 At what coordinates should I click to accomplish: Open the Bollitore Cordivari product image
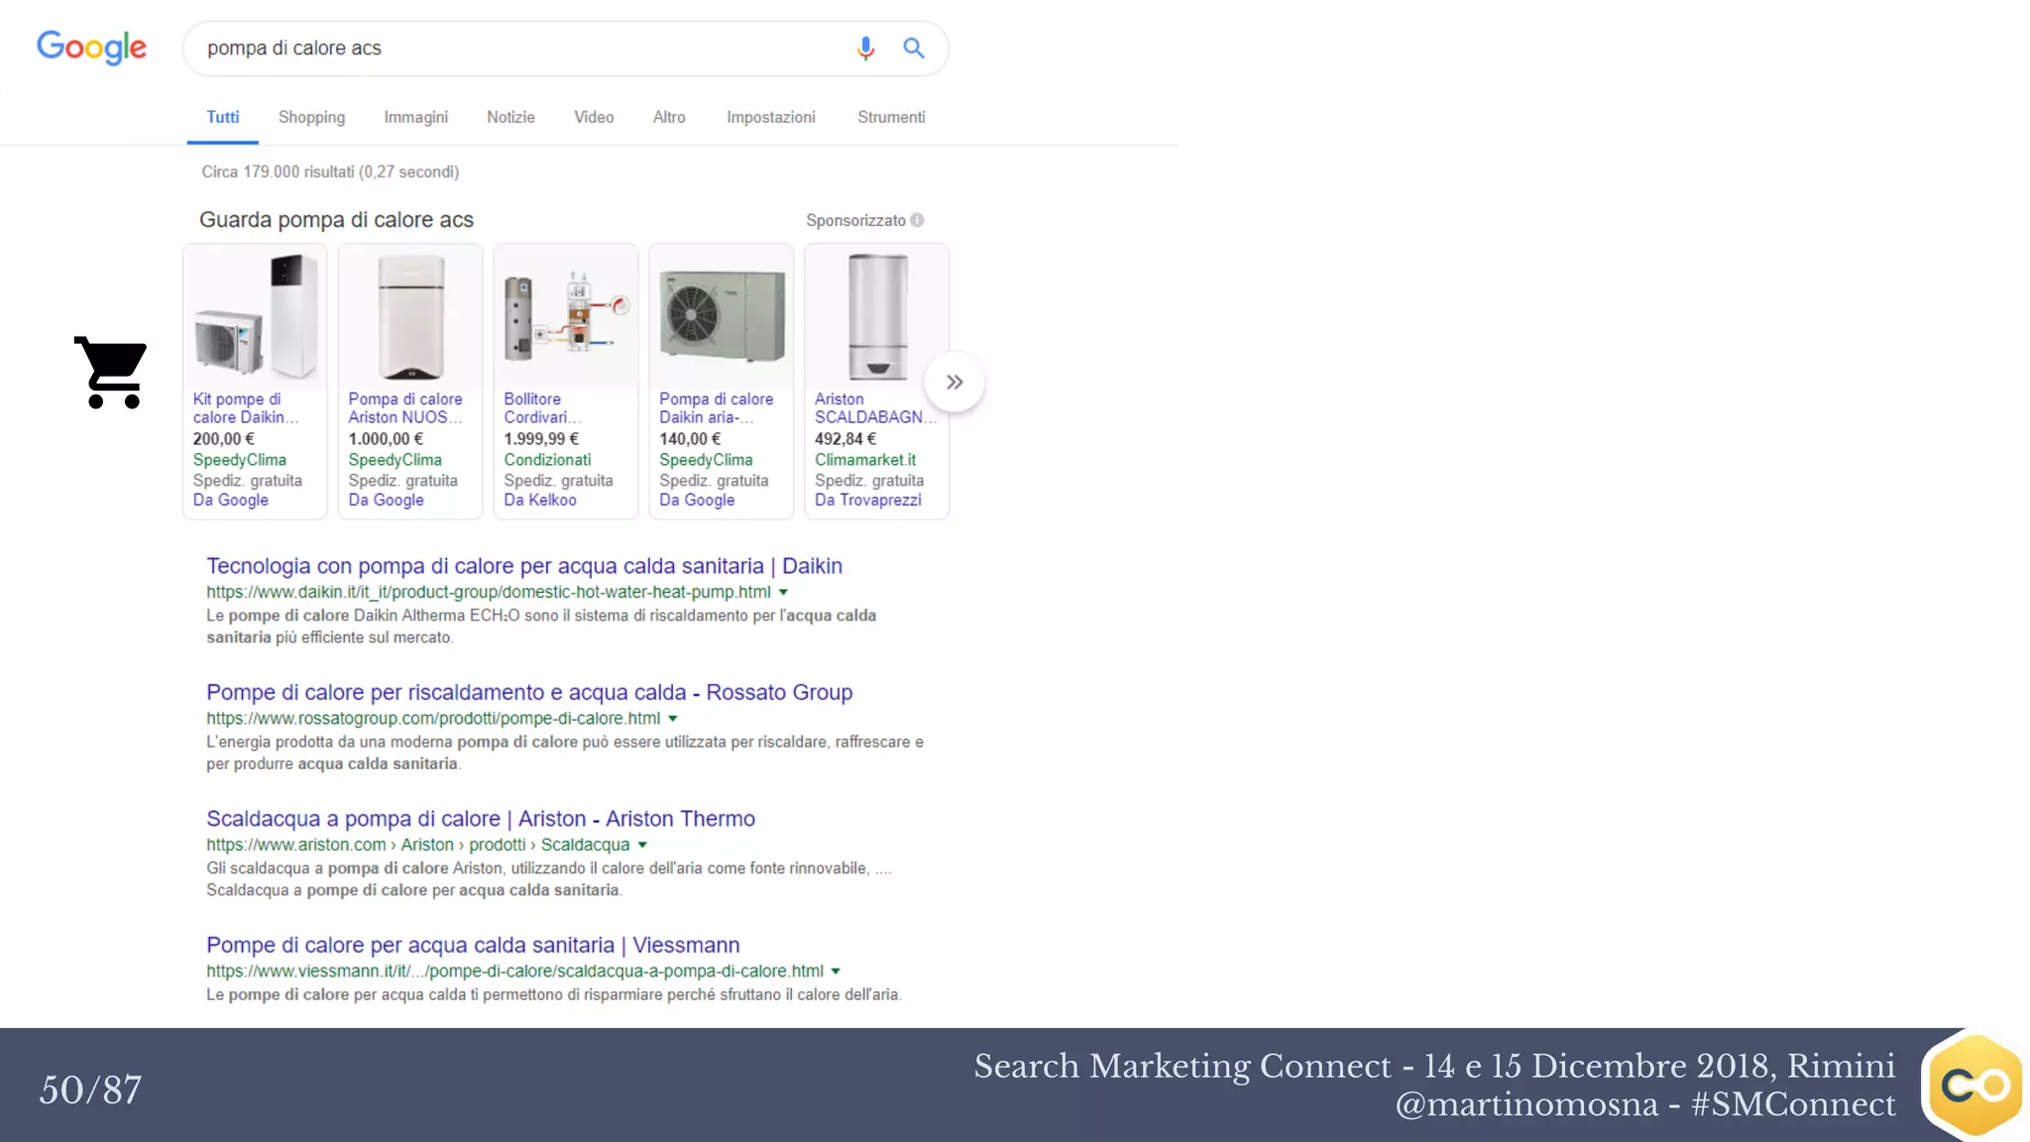(x=566, y=316)
